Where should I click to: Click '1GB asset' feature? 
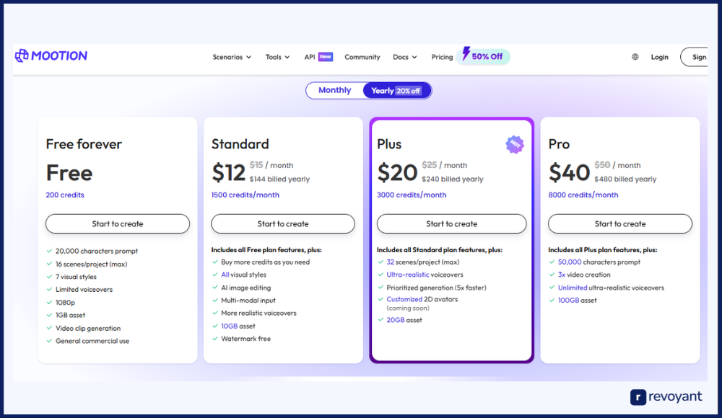click(x=71, y=315)
